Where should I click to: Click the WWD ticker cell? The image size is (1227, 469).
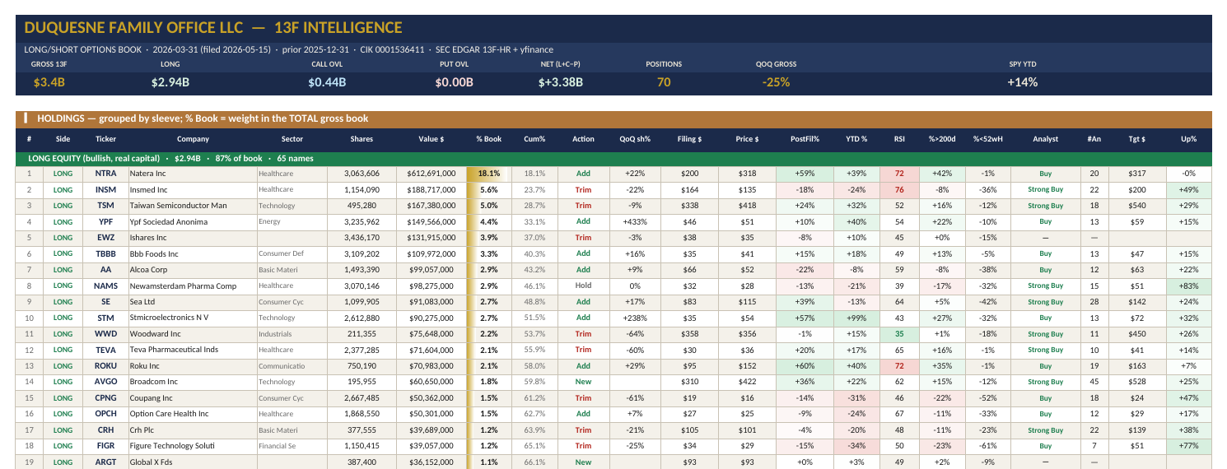pos(105,334)
